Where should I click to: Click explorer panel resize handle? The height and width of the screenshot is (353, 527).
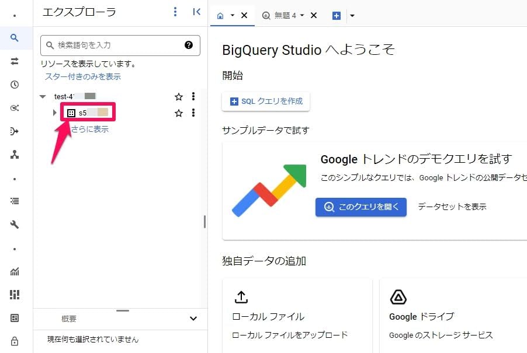[204, 222]
